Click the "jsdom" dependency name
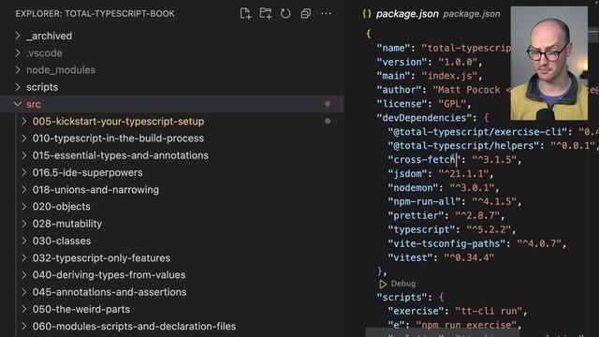The width and height of the screenshot is (599, 337). point(407,174)
